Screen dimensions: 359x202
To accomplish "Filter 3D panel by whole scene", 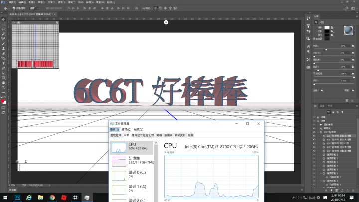I will click(328, 112).
